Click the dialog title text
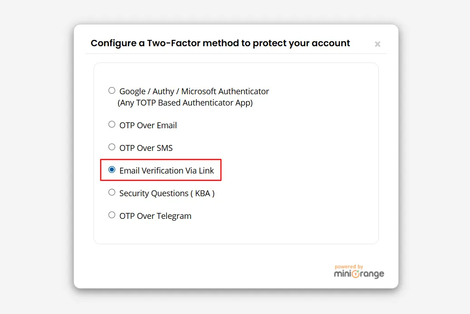This screenshot has width=470, height=314. (220, 43)
